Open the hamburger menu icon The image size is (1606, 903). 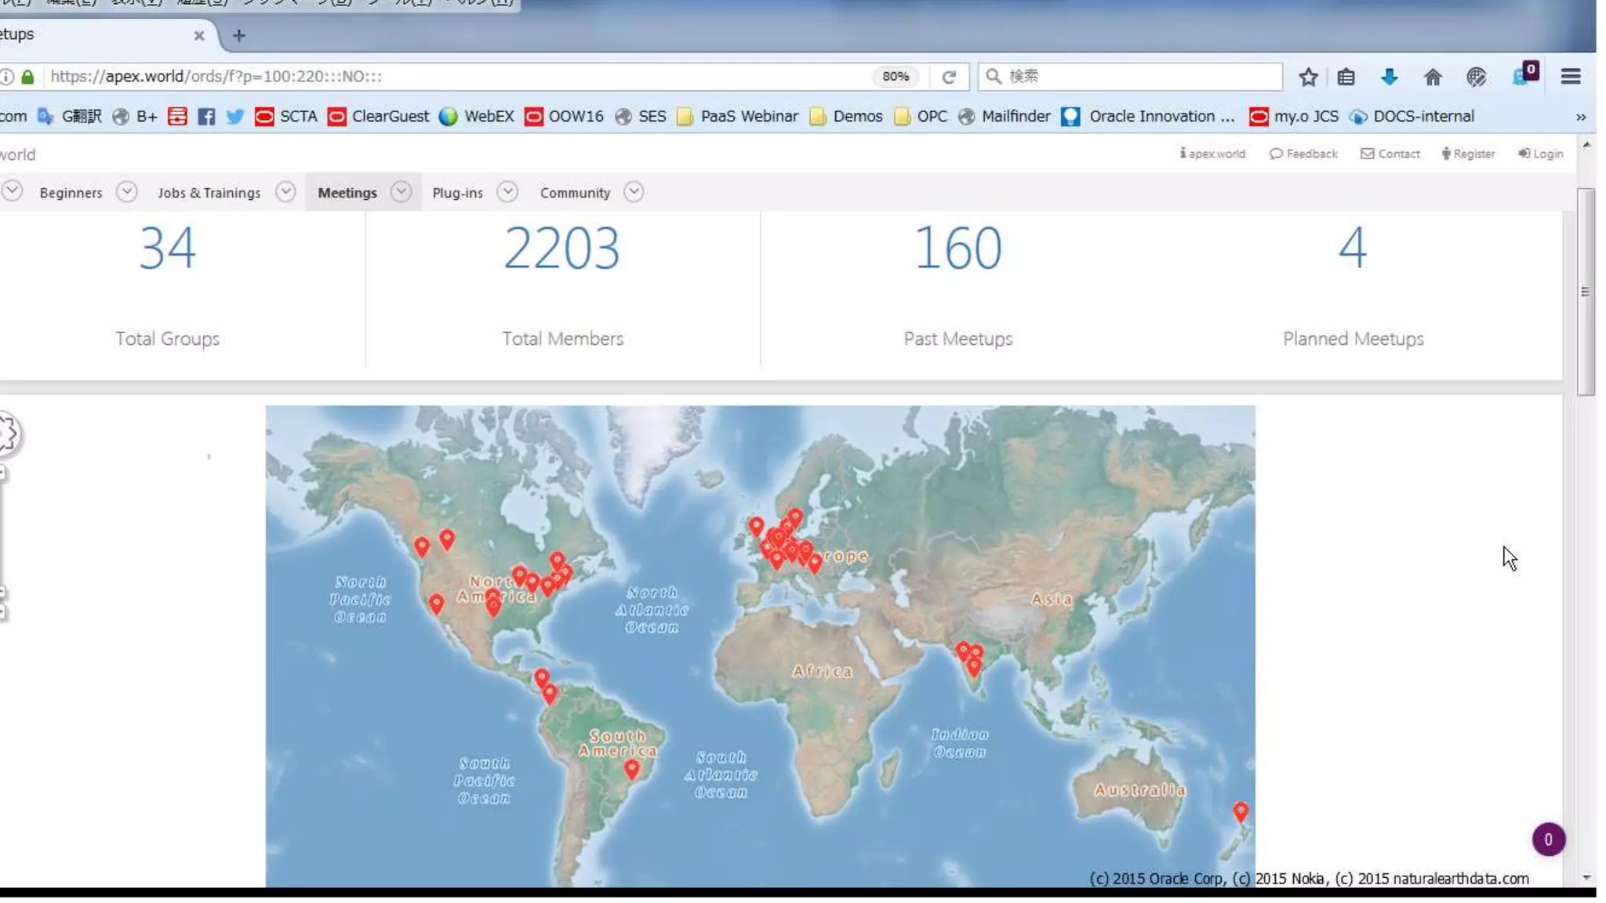tap(1570, 77)
